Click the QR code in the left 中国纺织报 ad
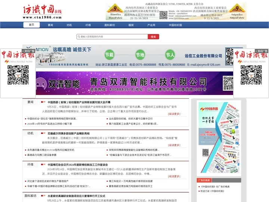 click(x=18, y=75)
